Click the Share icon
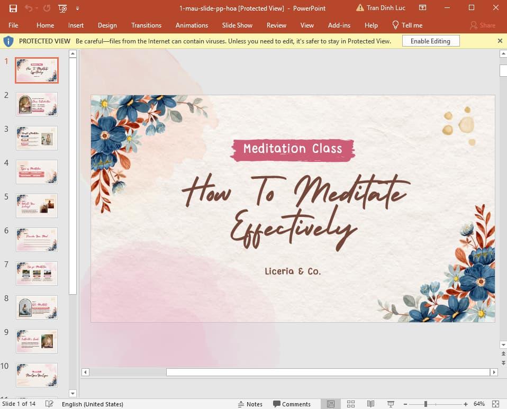Screen dimensions: 507x409 [483, 25]
